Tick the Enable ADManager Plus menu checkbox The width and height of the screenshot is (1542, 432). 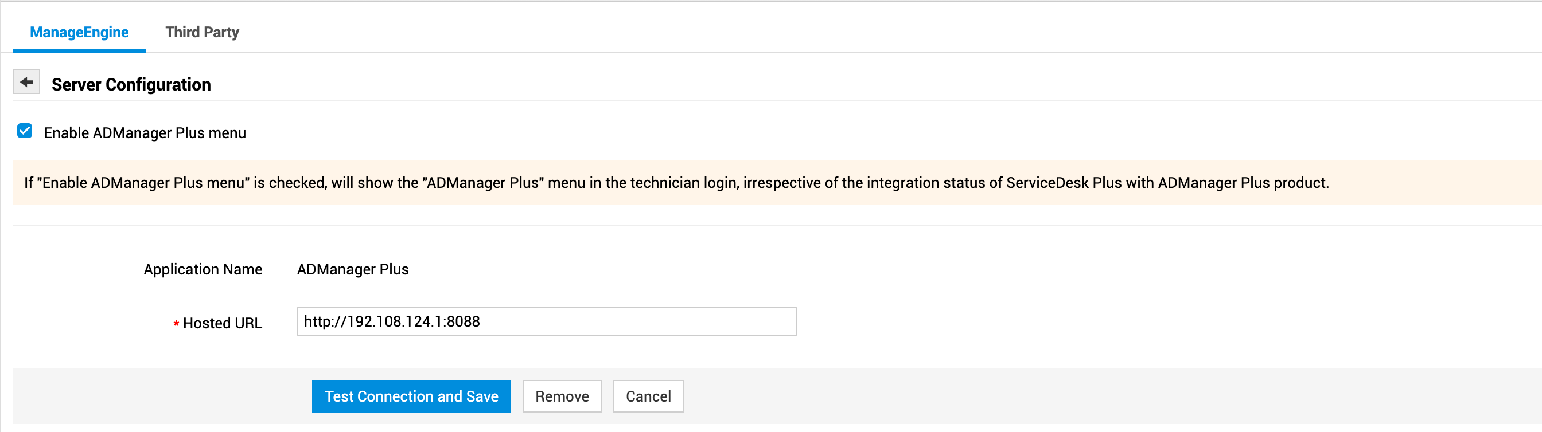pyautogui.click(x=25, y=131)
